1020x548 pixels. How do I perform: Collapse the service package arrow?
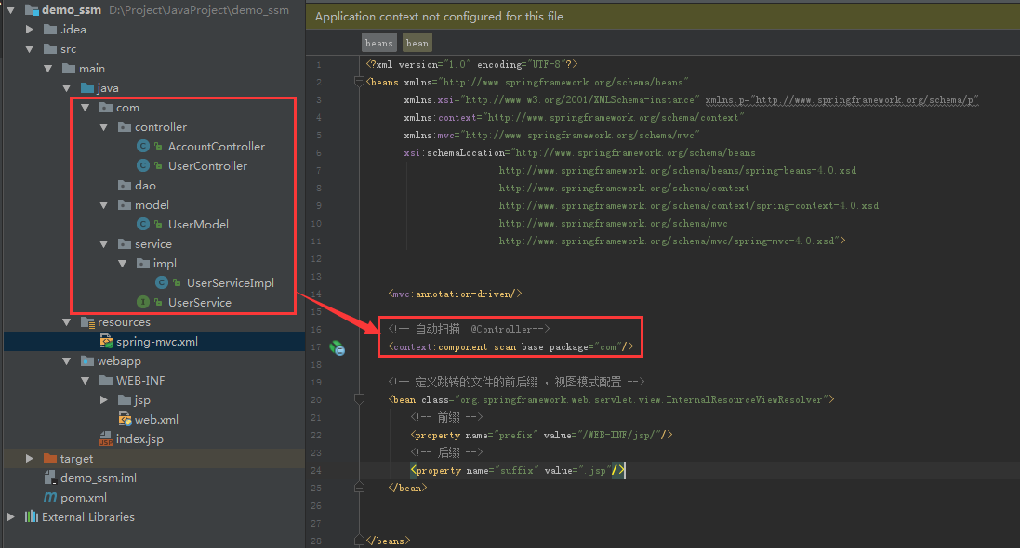103,243
